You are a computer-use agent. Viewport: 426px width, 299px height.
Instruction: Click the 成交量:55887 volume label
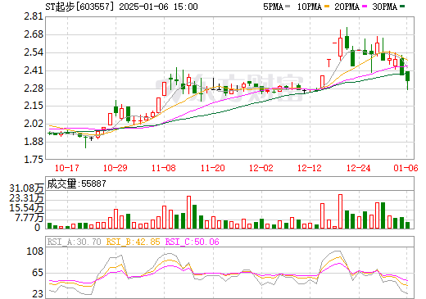coord(76,183)
